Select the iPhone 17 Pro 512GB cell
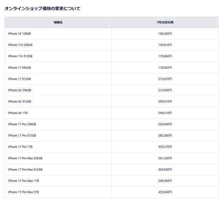222x211 pixels. coord(58,135)
